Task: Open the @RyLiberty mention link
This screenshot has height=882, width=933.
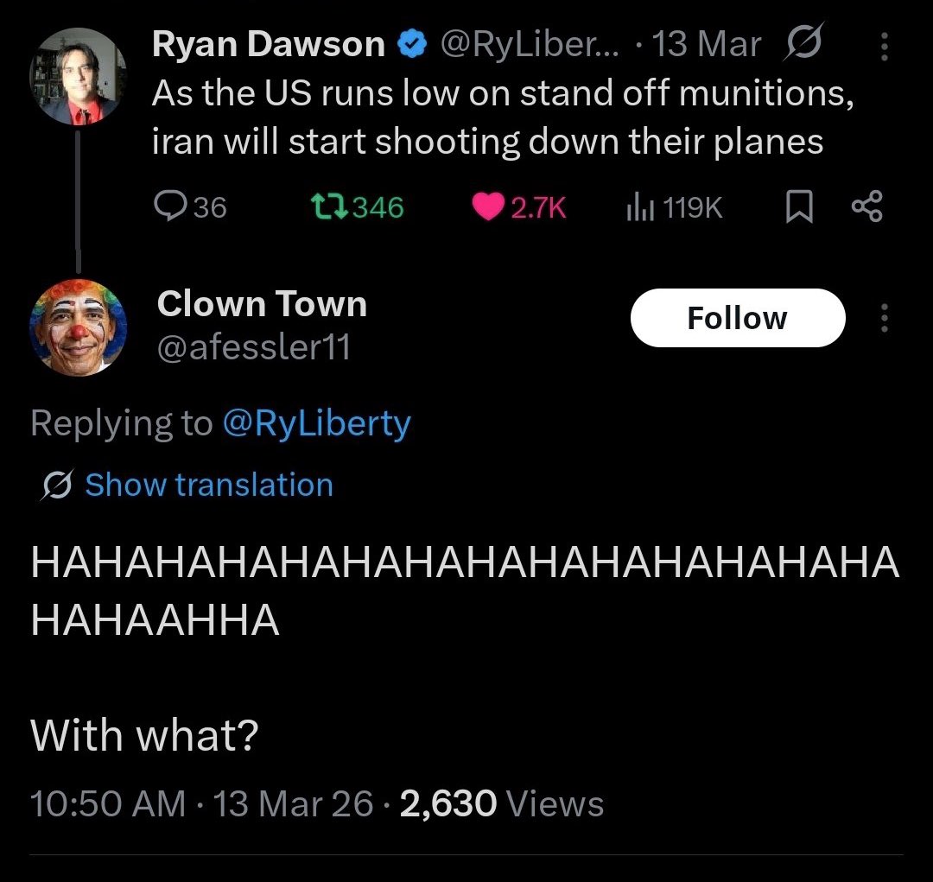Action: pyautogui.click(x=316, y=423)
